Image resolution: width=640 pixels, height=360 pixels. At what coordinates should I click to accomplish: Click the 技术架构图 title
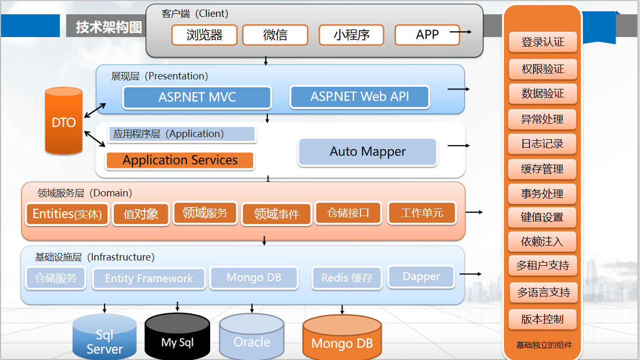point(109,27)
